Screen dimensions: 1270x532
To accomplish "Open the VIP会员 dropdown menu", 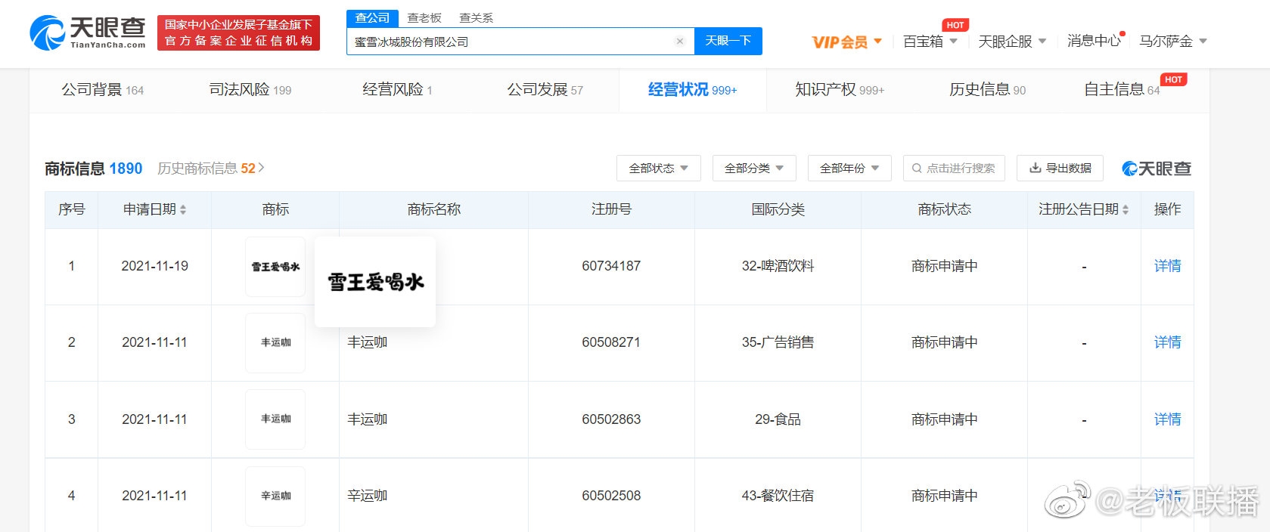I will [x=846, y=42].
